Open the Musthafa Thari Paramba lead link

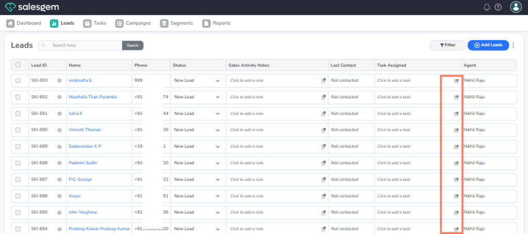(93, 97)
